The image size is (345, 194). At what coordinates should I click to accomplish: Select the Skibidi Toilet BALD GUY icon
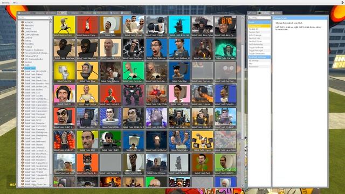pyautogui.click(x=110, y=49)
